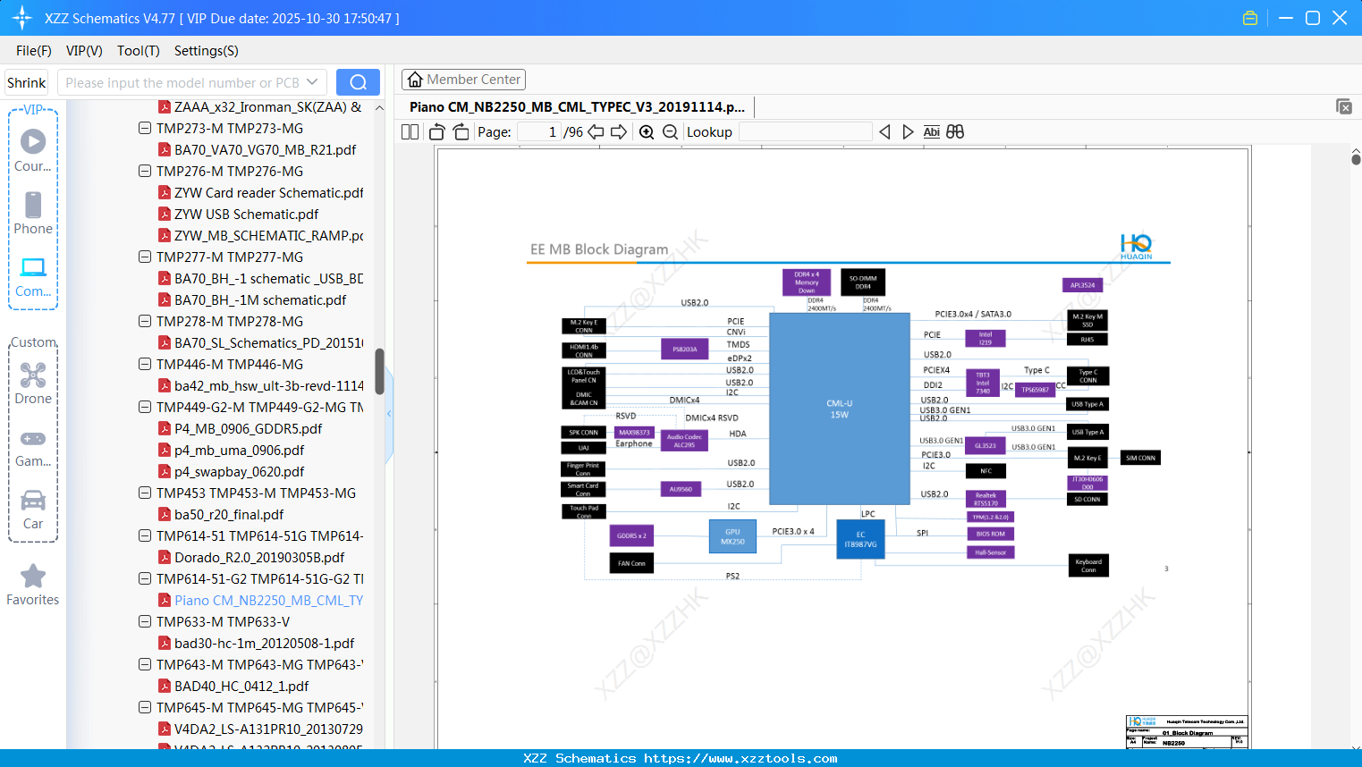Open the Phone category in sidebar

[33, 214]
